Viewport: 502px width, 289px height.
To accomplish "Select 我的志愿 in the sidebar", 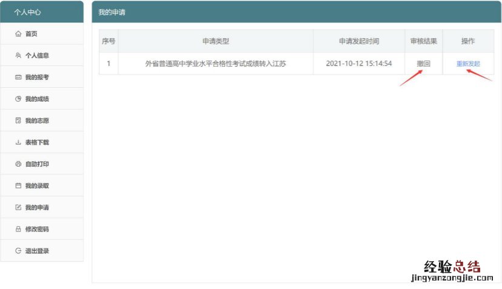I will (42, 121).
